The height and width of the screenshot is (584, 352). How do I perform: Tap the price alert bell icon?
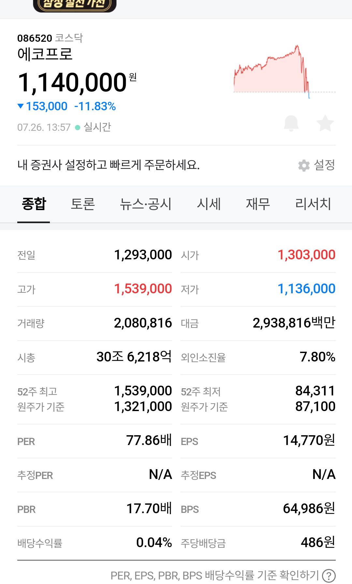[x=291, y=123]
